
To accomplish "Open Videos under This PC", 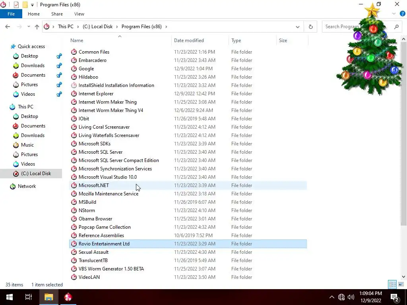I will point(28,164).
